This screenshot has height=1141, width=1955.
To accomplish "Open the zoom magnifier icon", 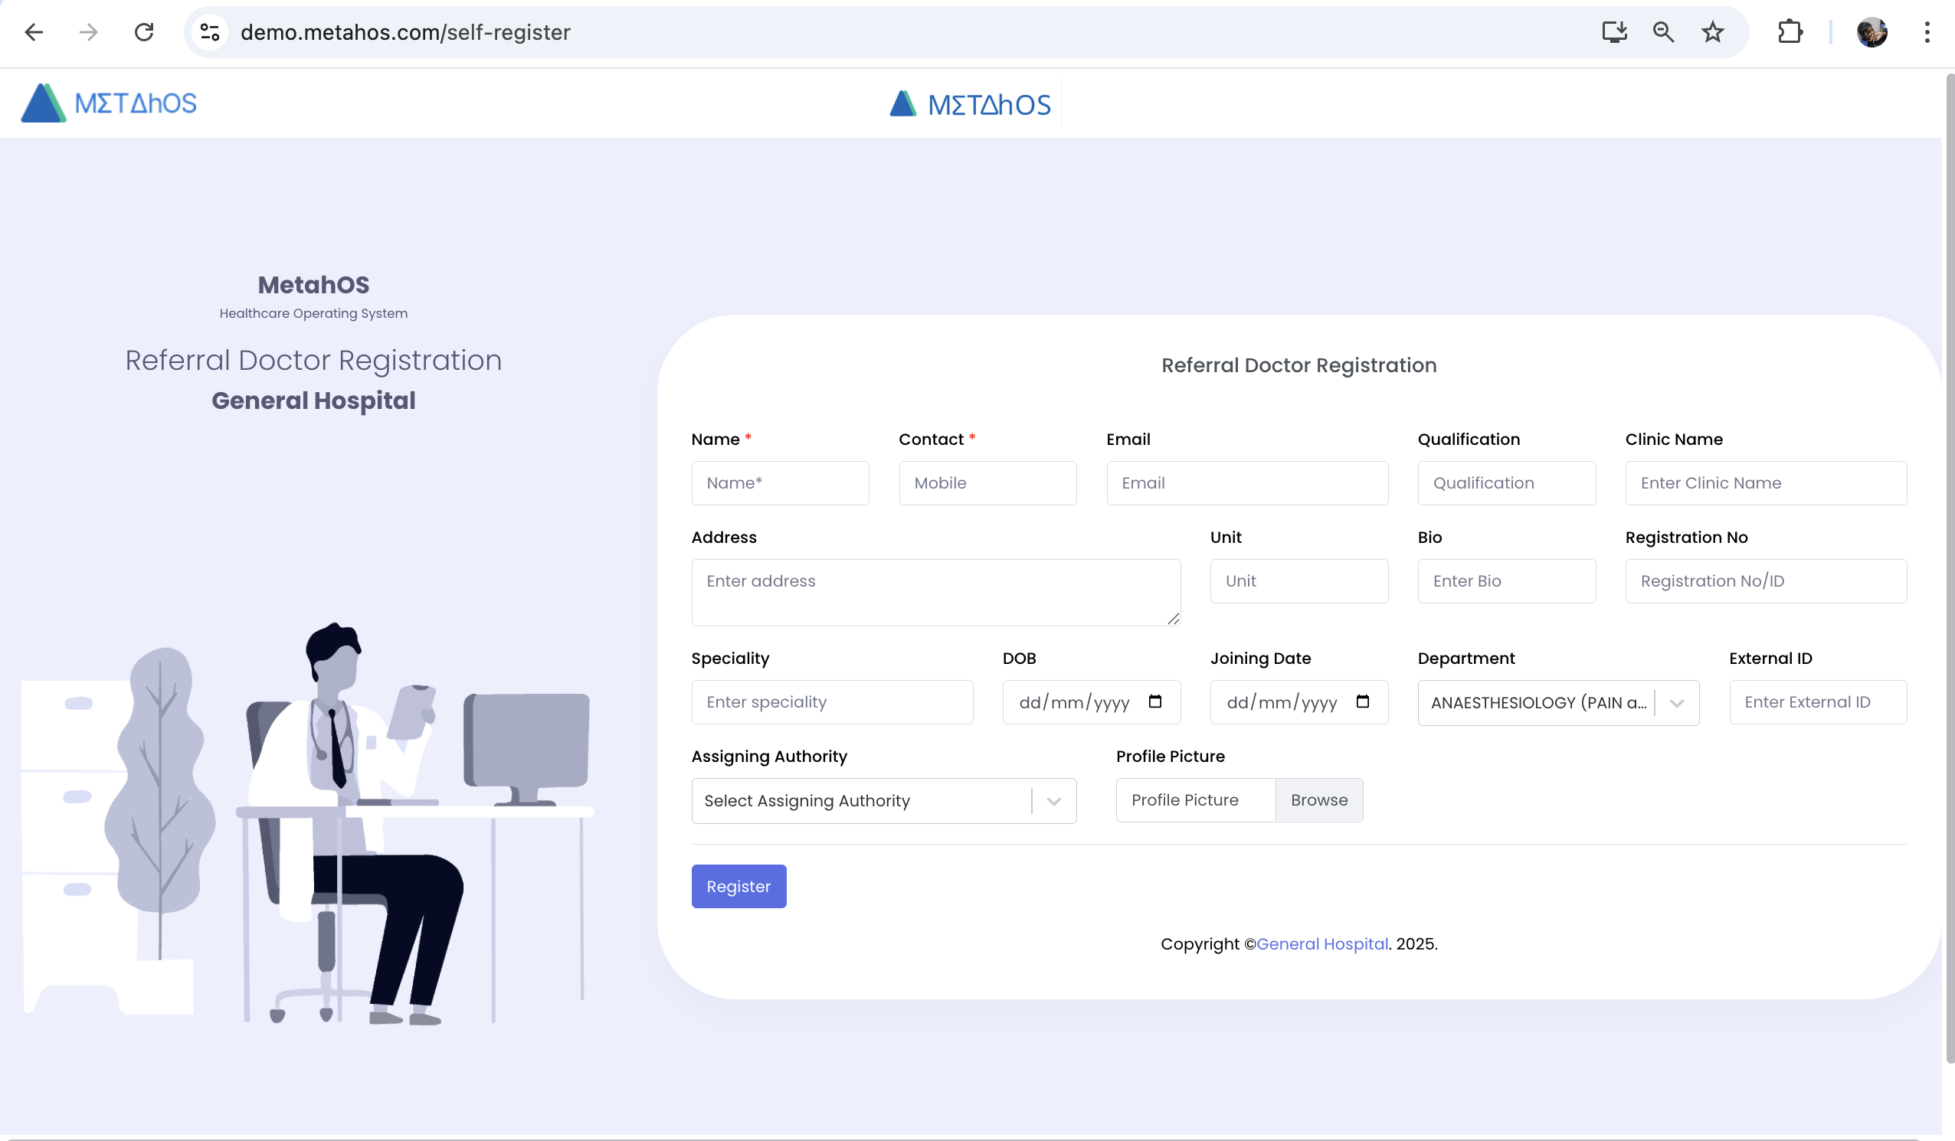I will coord(1663,32).
